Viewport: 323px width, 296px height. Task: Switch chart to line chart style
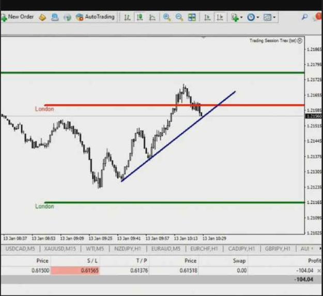pos(152,18)
